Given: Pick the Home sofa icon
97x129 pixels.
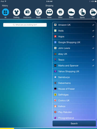Looking at the screenshot, I should (x=49, y=12).
